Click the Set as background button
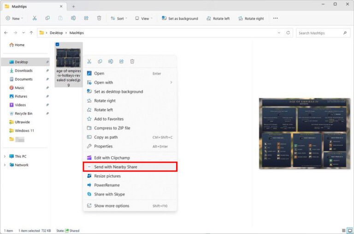Screen dimensions: 354x234 [180, 18]
